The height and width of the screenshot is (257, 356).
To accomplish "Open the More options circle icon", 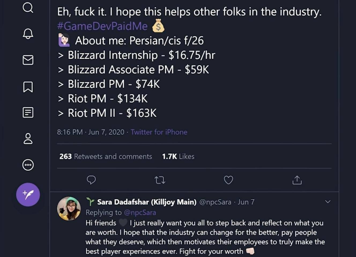I will [x=28, y=165].
